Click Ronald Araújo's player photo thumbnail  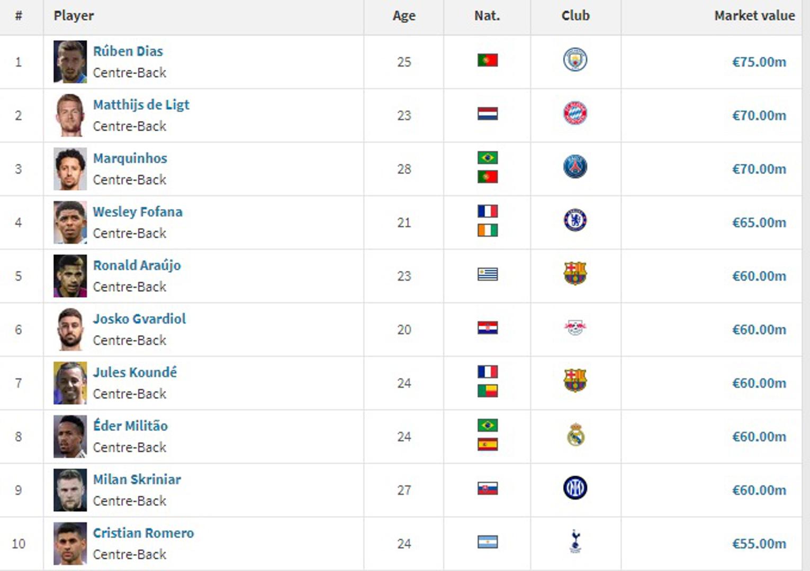(x=70, y=276)
